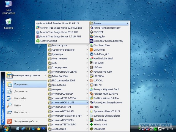Launch PowerQuest ImageExplorer

point(109,103)
